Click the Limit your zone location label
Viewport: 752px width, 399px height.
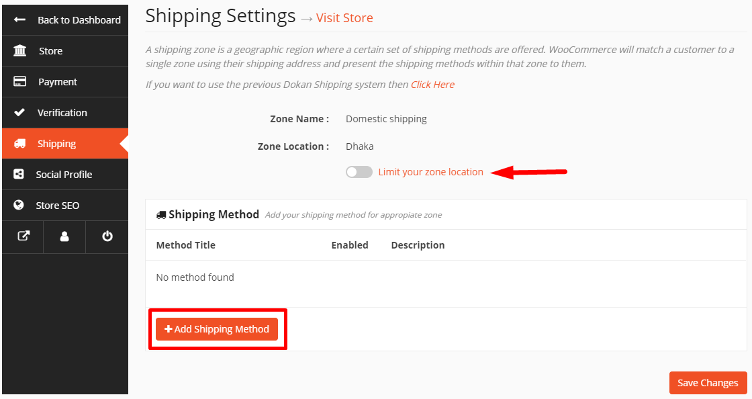coord(430,172)
